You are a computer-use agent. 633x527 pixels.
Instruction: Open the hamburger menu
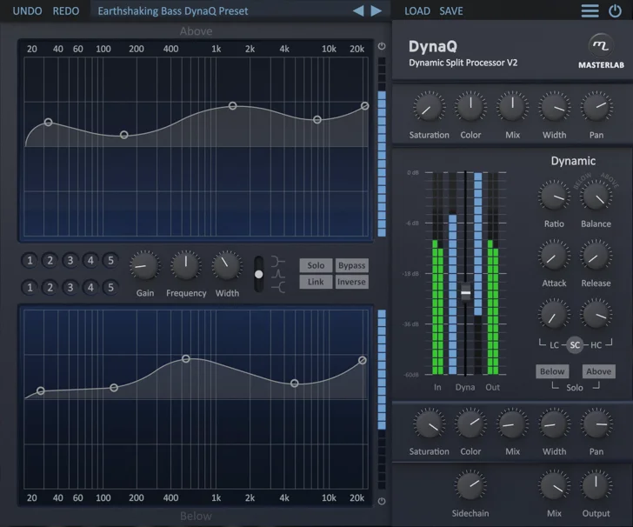[590, 11]
